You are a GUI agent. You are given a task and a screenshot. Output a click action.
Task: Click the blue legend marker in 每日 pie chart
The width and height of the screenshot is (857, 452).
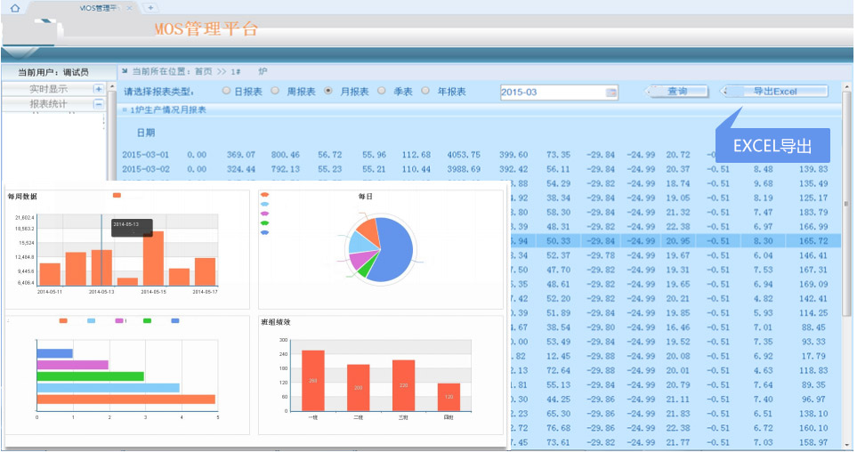[264, 232]
